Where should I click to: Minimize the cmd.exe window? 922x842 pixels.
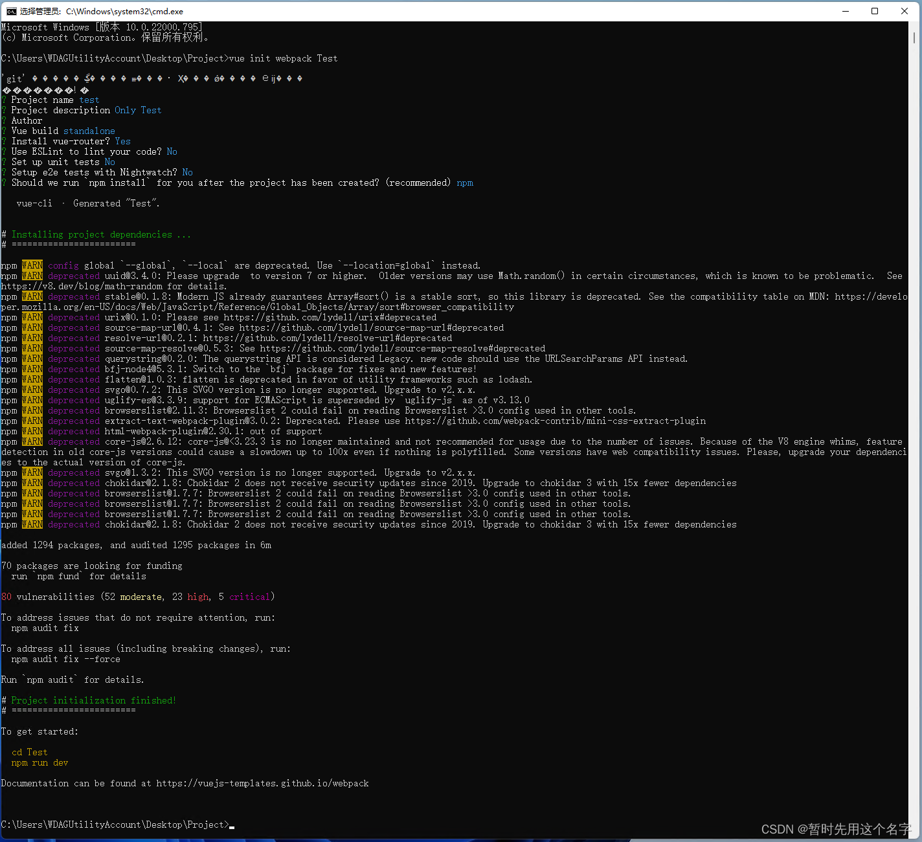846,11
